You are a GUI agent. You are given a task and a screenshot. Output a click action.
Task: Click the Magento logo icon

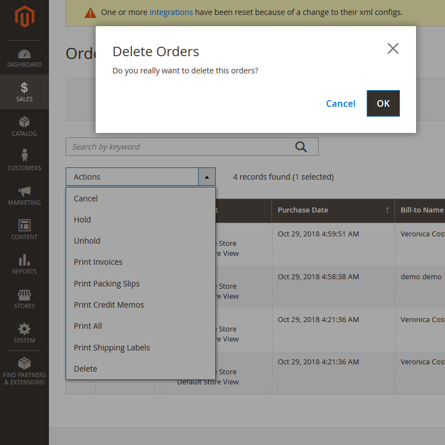[x=24, y=18]
